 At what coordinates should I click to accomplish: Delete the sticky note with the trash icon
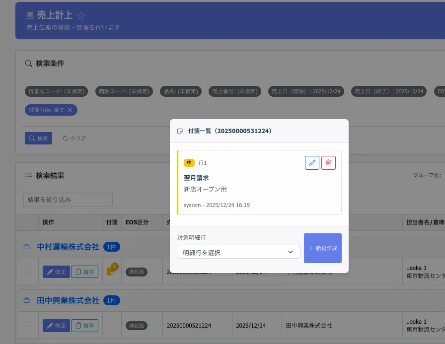click(328, 163)
